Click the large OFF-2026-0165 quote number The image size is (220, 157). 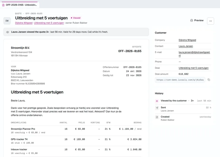click(x=130, y=51)
